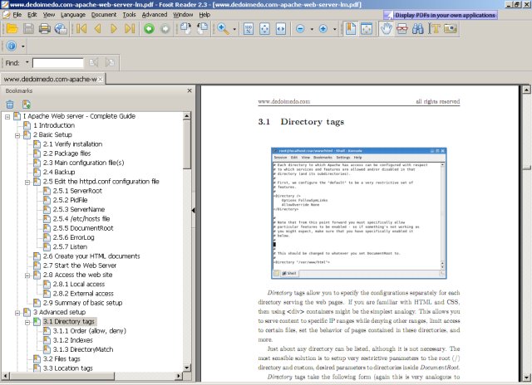
Task: Open the File menu
Action: coord(17,15)
